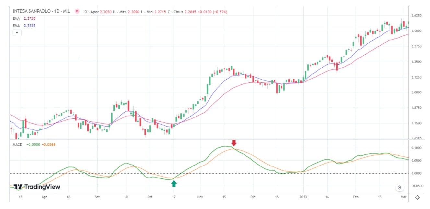Select the red sell arrow marker
430x209 pixels.
tap(234, 143)
